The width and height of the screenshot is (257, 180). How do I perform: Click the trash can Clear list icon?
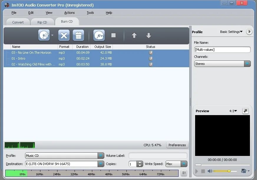pos(78,35)
